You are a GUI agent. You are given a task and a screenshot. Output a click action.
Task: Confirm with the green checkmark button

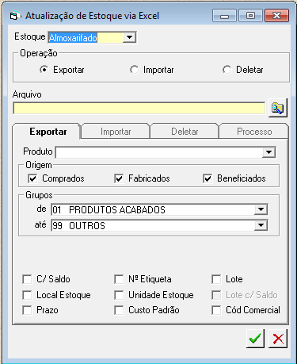(x=255, y=339)
